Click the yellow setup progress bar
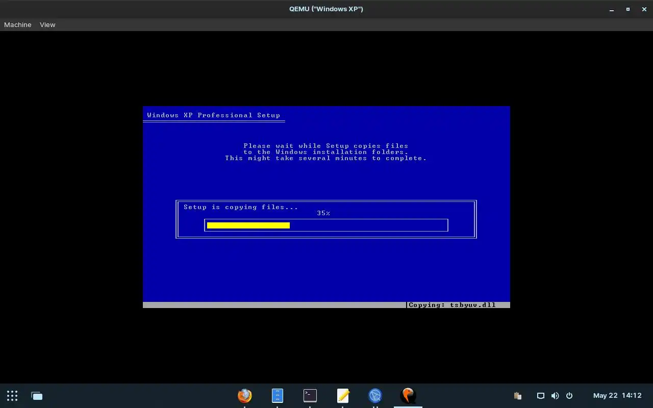 (248, 225)
